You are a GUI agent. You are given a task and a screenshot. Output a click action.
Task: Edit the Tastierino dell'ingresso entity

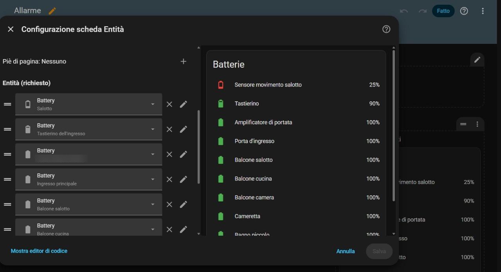click(183, 129)
